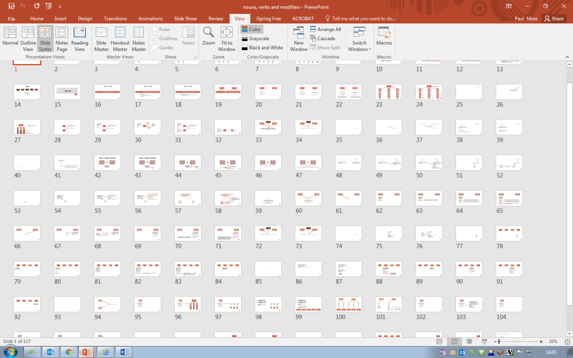Open Outline View
Image resolution: width=573 pixels, height=358 pixels.
pyautogui.click(x=28, y=37)
